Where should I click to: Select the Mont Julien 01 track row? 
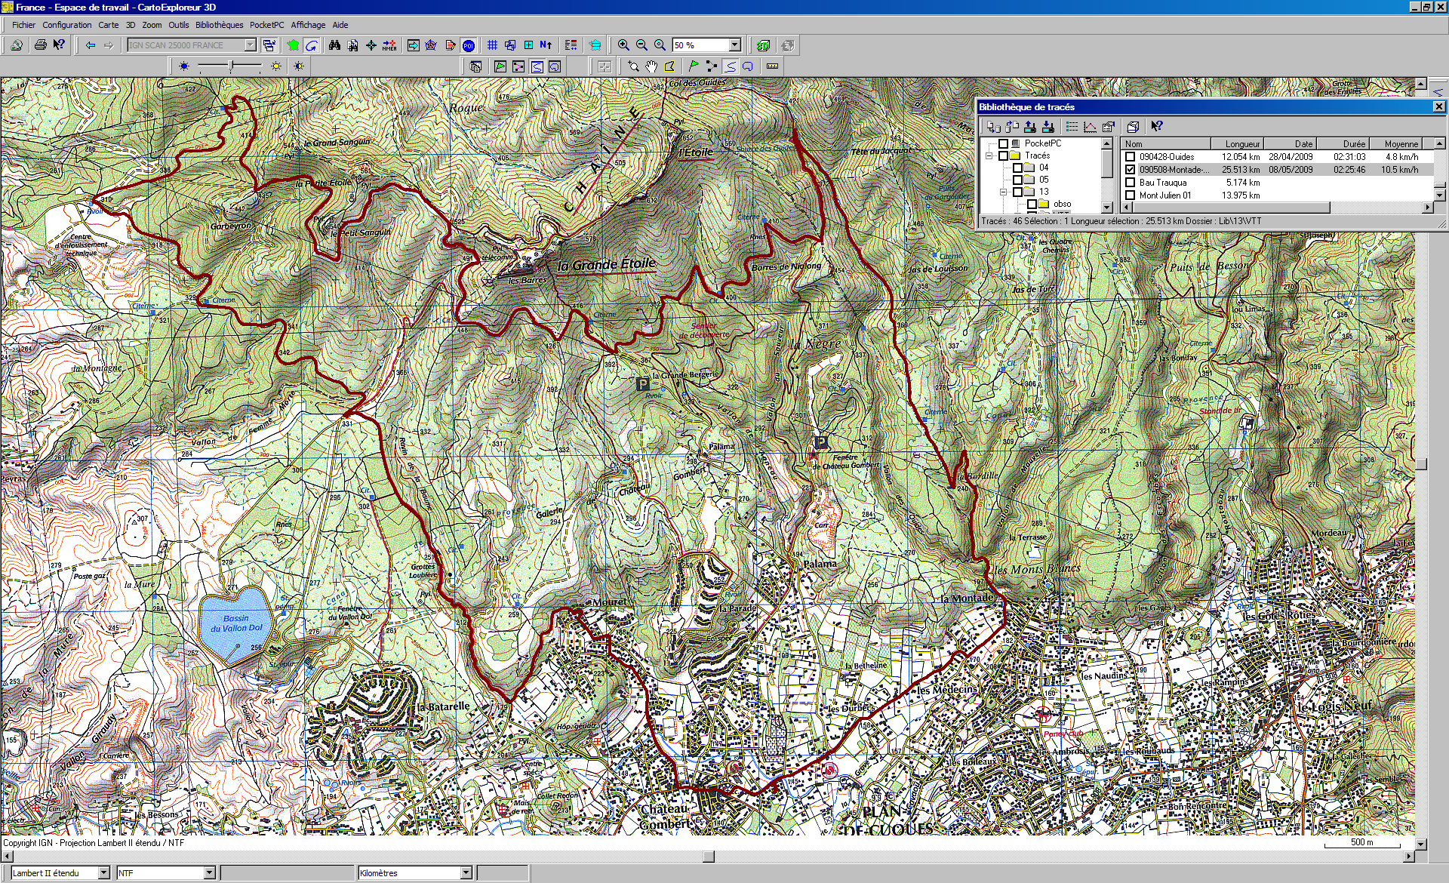tap(1278, 195)
